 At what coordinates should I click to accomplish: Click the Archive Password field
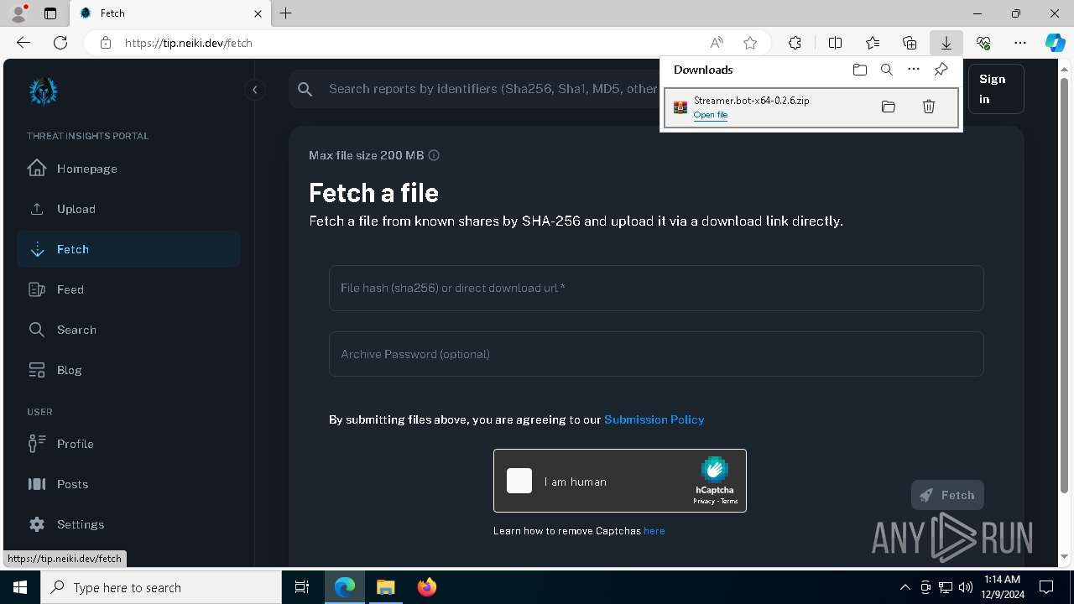[656, 354]
